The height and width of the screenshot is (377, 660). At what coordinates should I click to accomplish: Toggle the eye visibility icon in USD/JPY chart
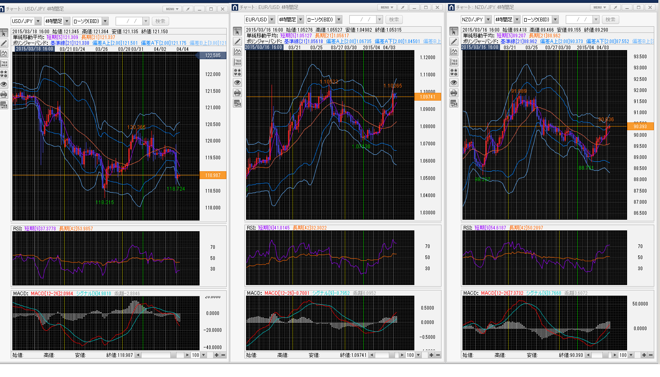pos(4,84)
